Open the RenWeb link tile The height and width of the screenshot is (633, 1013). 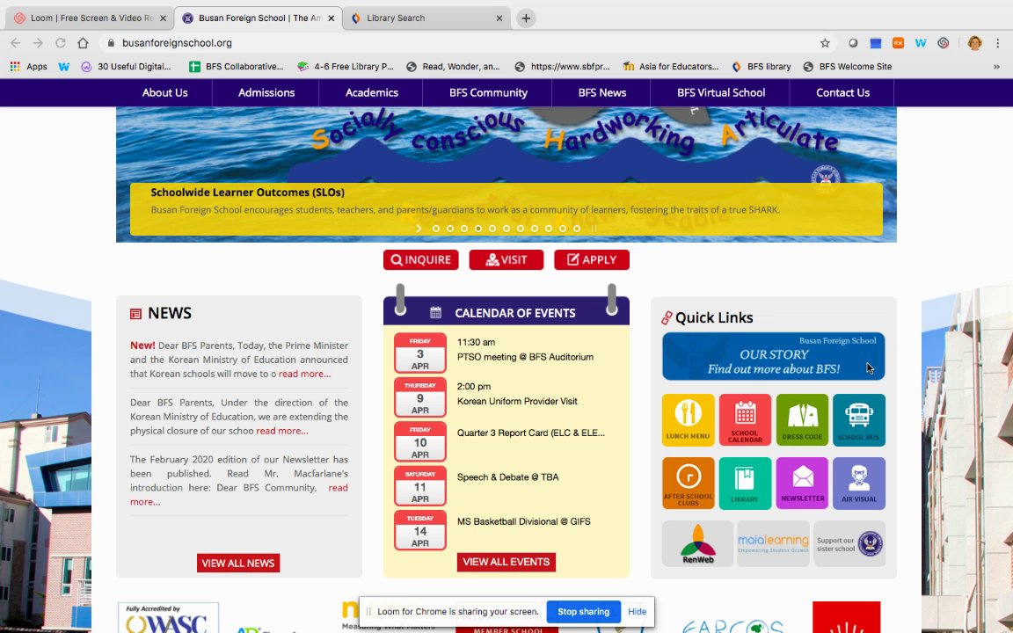(697, 544)
